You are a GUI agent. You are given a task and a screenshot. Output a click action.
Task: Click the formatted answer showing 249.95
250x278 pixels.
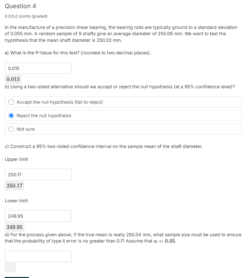pos(14,227)
